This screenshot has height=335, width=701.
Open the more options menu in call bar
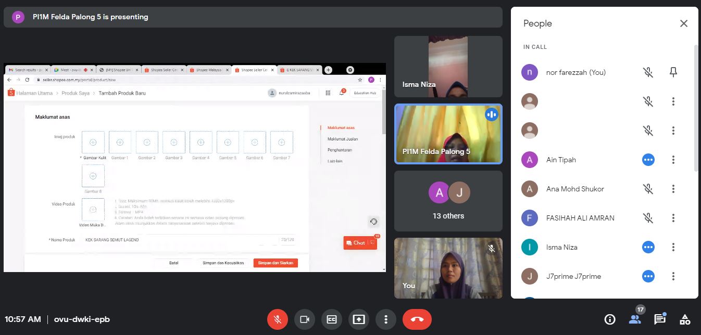click(x=386, y=319)
